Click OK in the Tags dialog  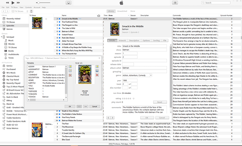[70, 106]
